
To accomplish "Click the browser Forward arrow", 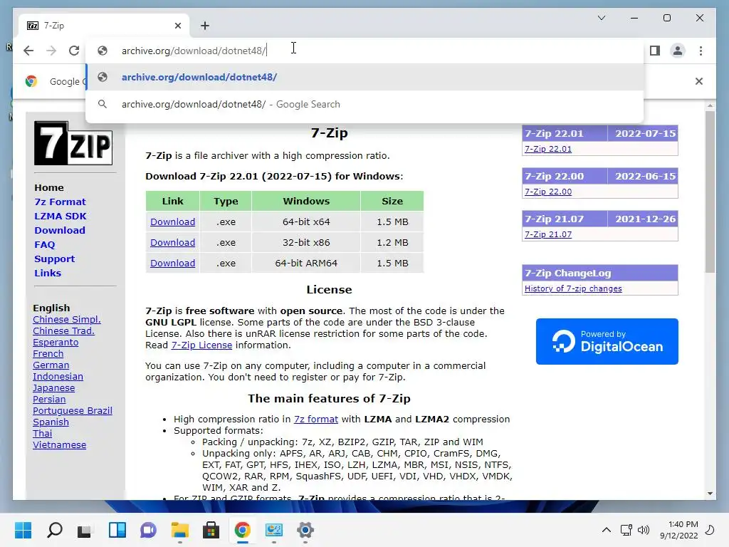I will [x=51, y=51].
